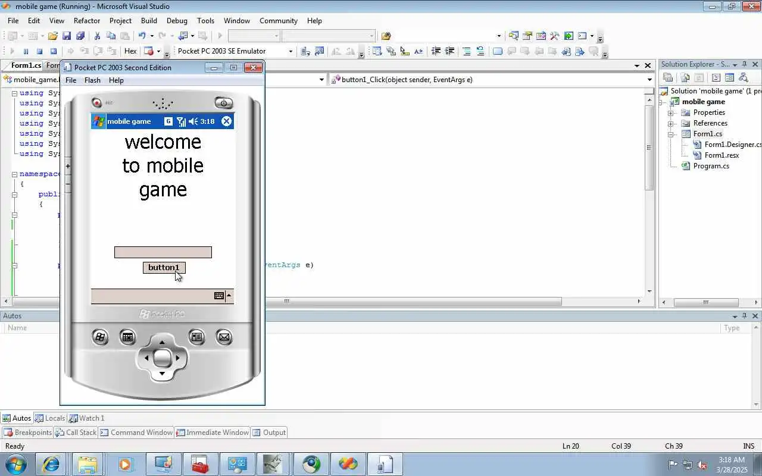762x476 pixels.
Task: Undo the last action
Action: coord(142,36)
